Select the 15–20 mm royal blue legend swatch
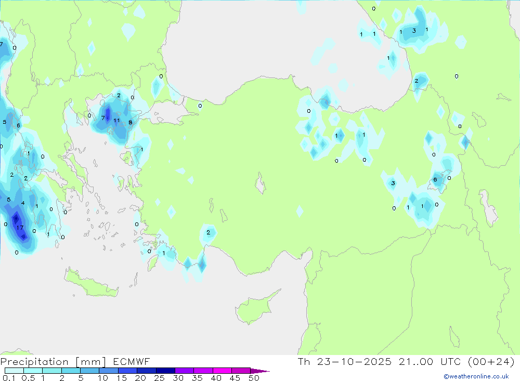This screenshot has height=381, width=520. point(128,371)
